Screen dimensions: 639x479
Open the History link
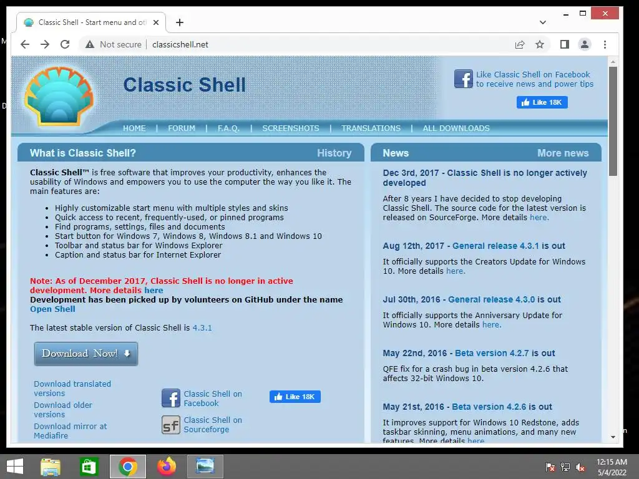[334, 153]
